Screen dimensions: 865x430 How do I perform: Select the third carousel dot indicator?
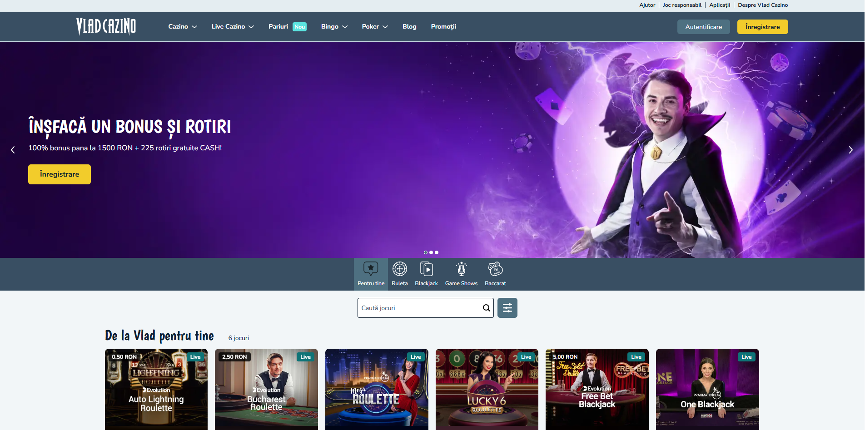tap(437, 252)
